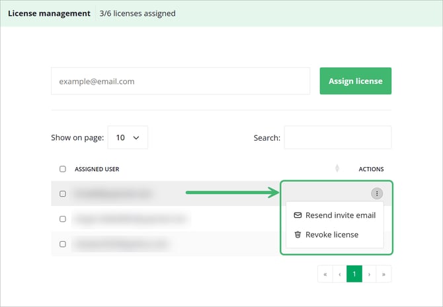Click the example@email.com input field
Screen dimensions: 443x307
(x=180, y=81)
